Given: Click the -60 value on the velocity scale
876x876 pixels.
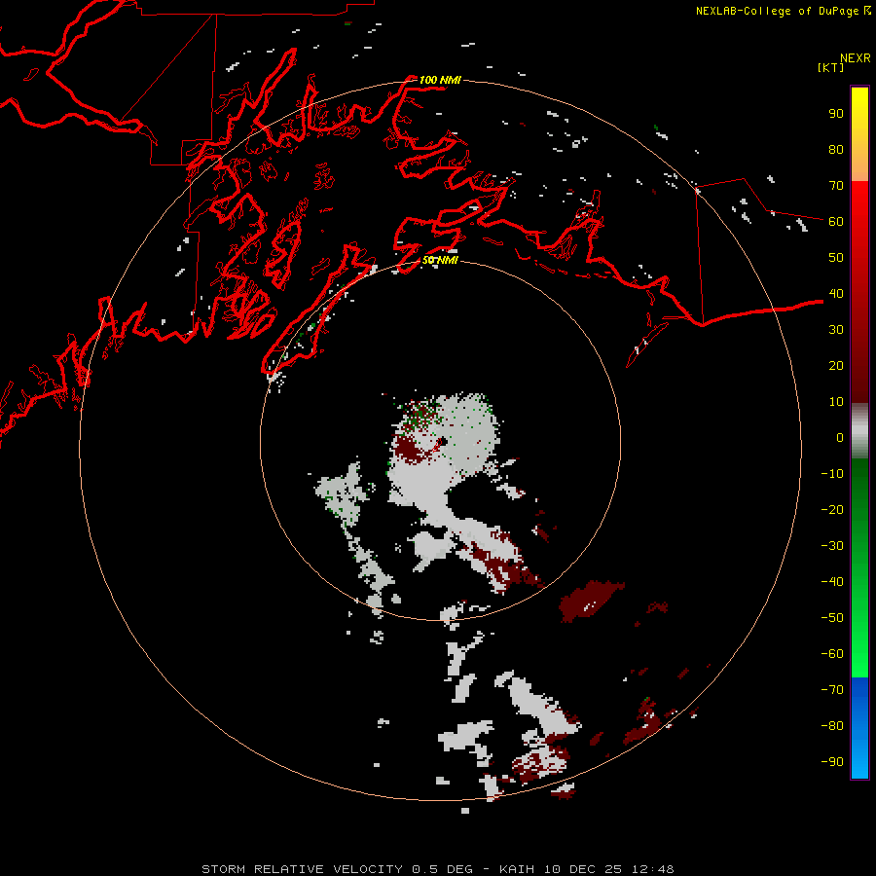Looking at the screenshot, I should tap(832, 654).
